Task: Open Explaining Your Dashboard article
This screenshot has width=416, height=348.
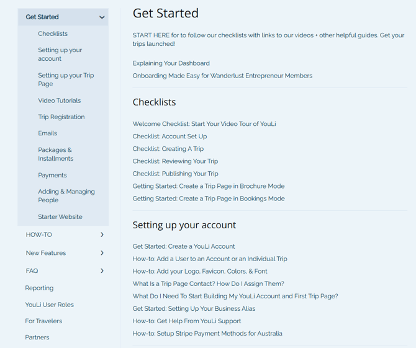Action: coord(171,63)
